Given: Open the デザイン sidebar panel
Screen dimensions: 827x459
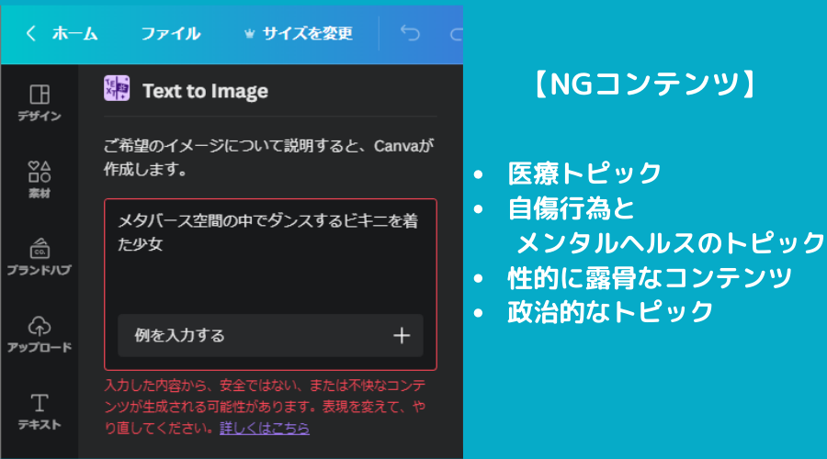Looking at the screenshot, I should 40,103.
